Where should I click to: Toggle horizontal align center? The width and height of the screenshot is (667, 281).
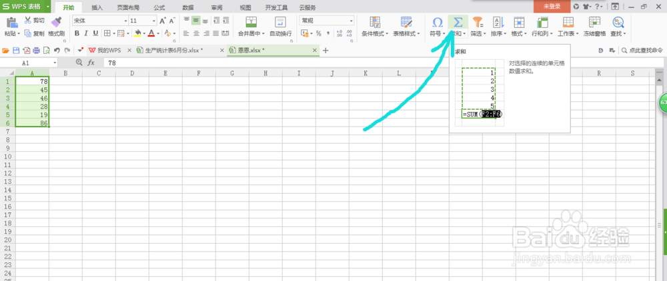pyautogui.click(x=196, y=33)
